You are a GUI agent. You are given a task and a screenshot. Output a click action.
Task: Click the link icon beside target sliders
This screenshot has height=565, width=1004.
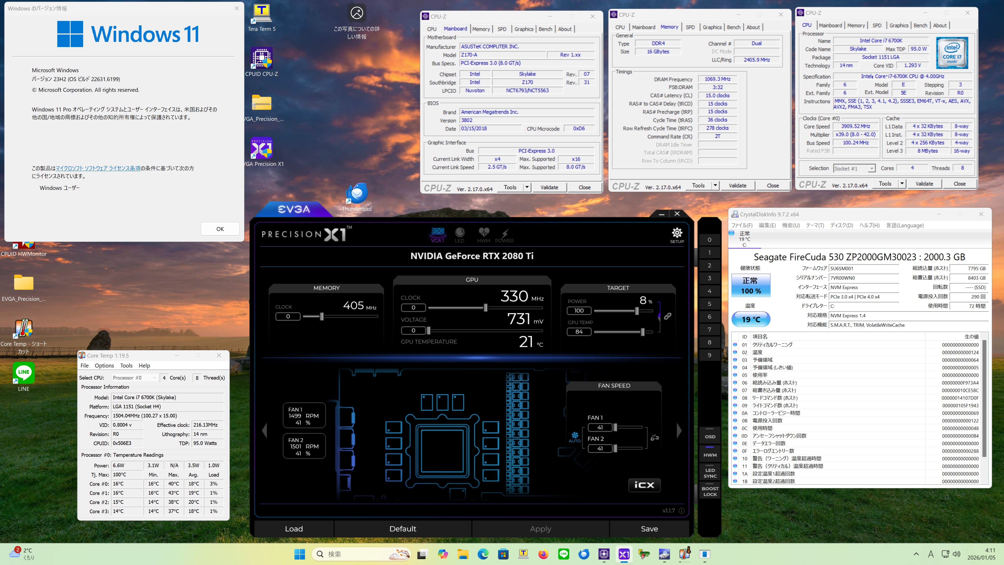point(668,316)
